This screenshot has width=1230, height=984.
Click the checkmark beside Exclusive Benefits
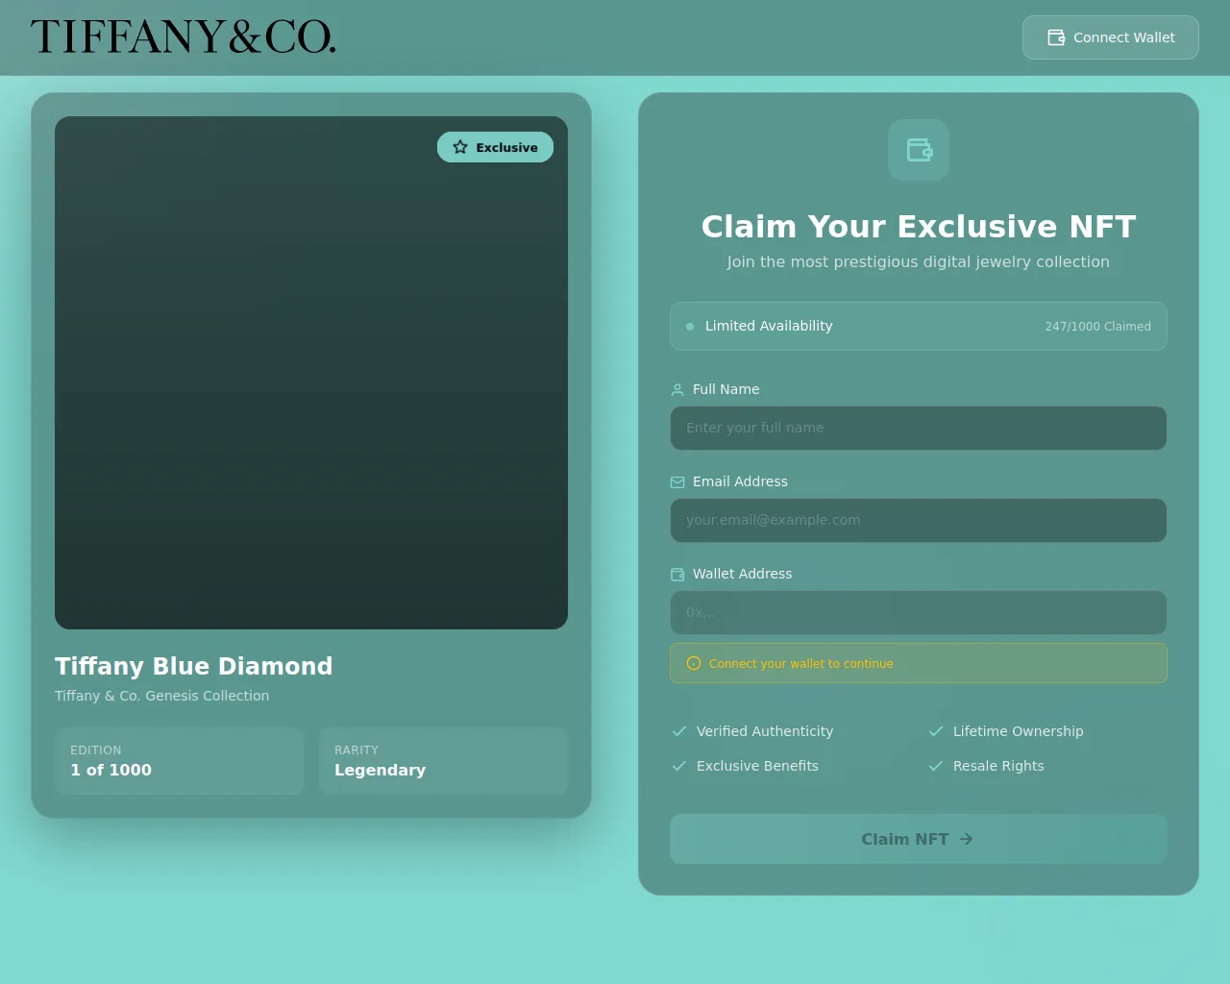click(x=679, y=766)
